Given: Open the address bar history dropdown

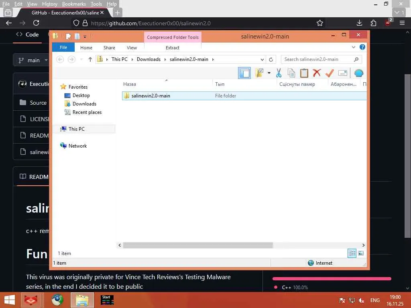Looking at the screenshot, I should coord(262,59).
